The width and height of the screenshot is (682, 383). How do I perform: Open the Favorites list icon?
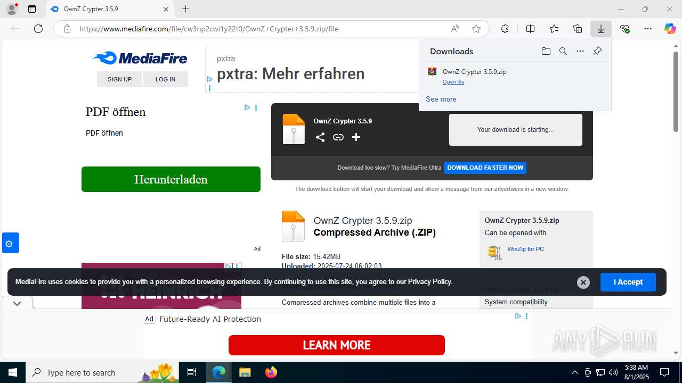(x=554, y=29)
